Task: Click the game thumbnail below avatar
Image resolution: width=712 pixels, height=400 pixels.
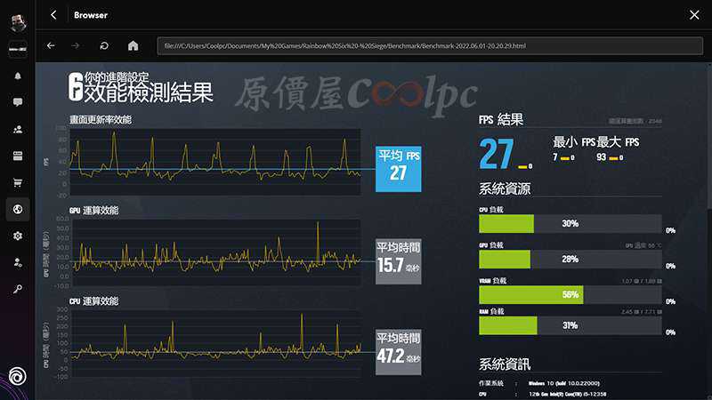Action: [18, 49]
